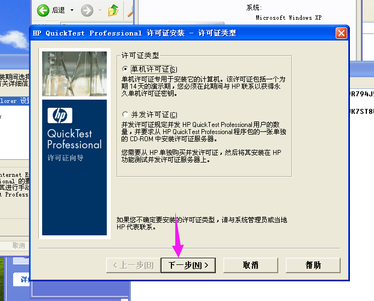Click the 单机许可证 description paragraph

tap(203, 86)
